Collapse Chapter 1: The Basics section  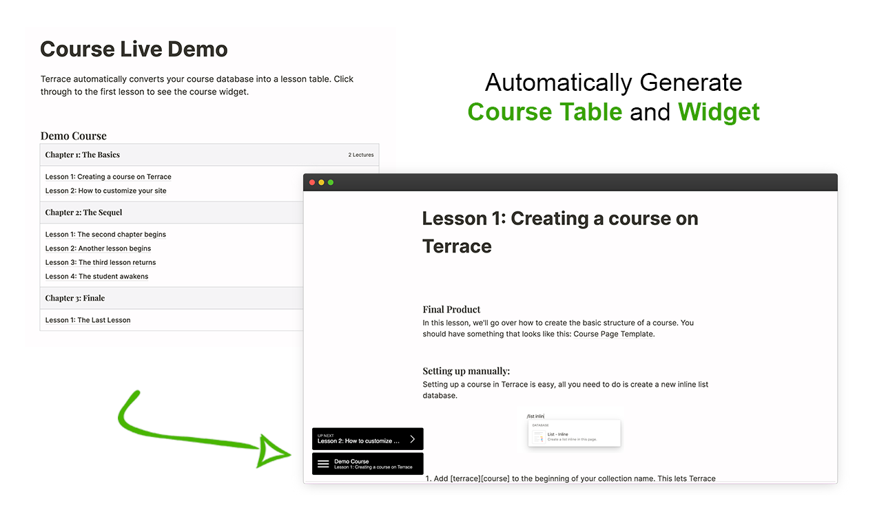point(209,155)
